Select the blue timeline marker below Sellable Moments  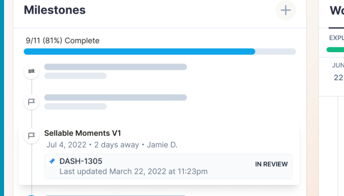click(32, 195)
